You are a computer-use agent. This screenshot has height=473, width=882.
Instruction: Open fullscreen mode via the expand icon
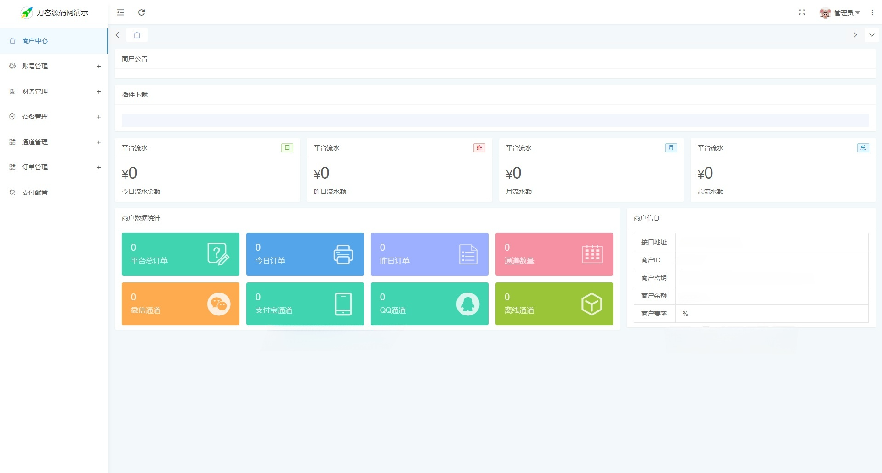802,12
